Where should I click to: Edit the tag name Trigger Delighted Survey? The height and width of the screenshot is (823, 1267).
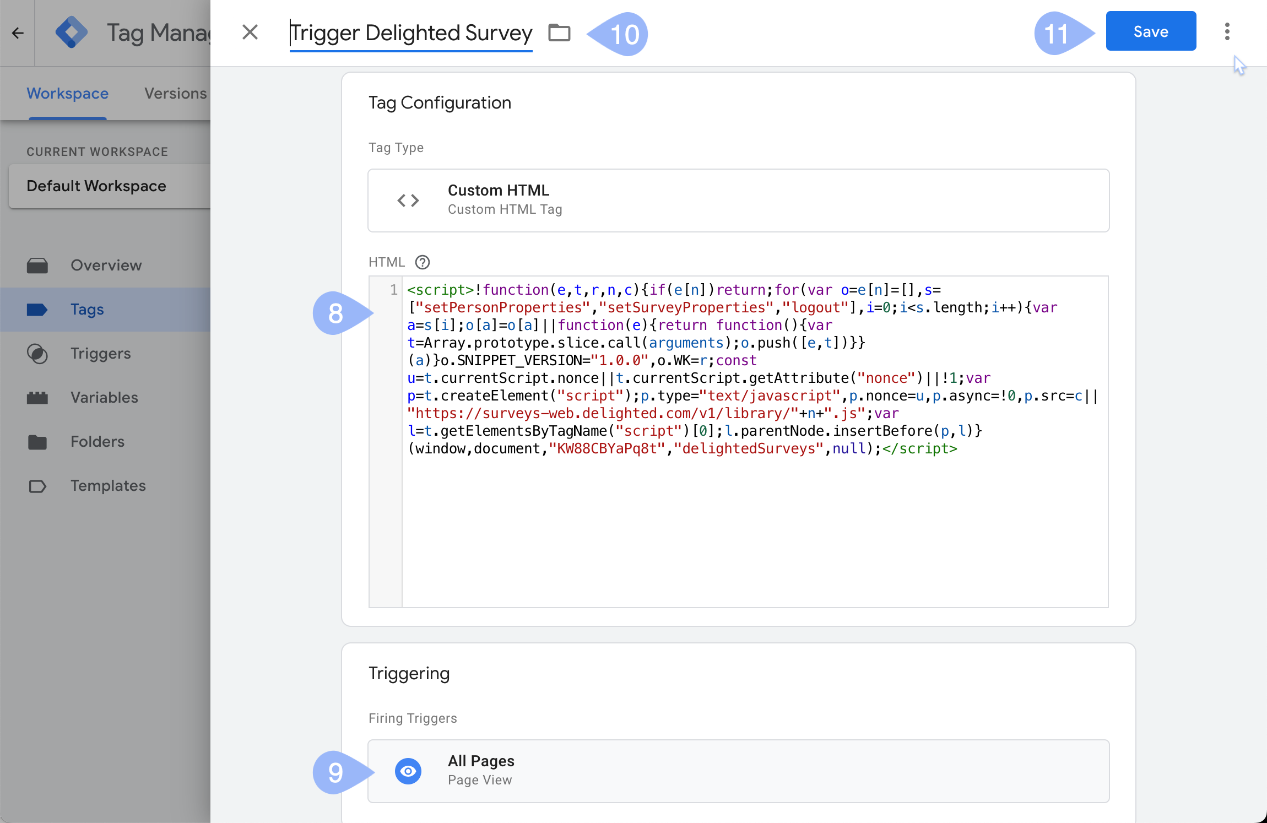coord(411,33)
